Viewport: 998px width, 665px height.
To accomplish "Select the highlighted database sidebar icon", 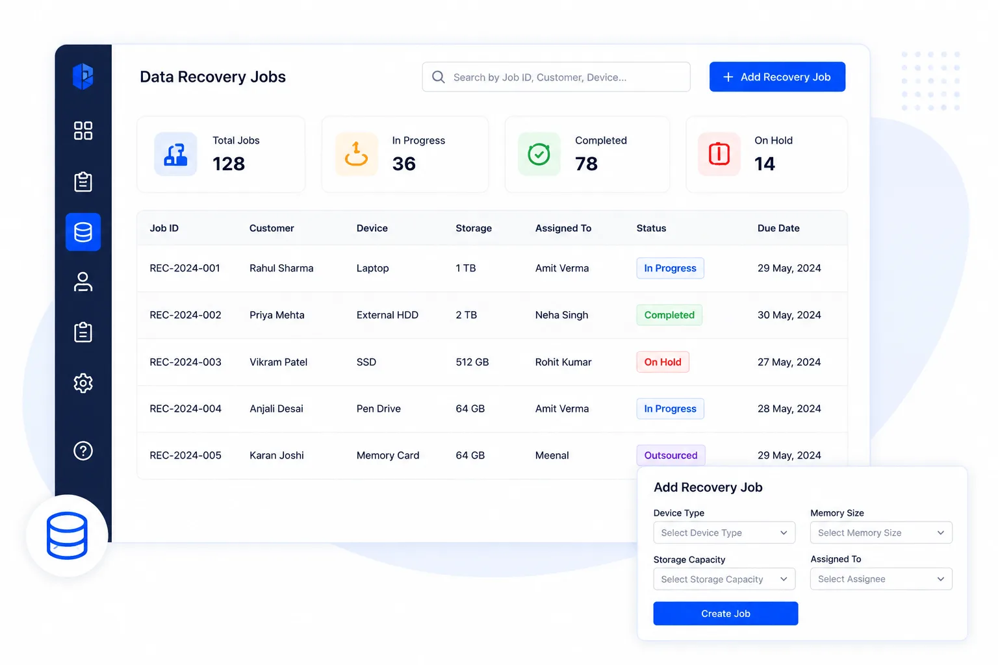I will [x=83, y=232].
